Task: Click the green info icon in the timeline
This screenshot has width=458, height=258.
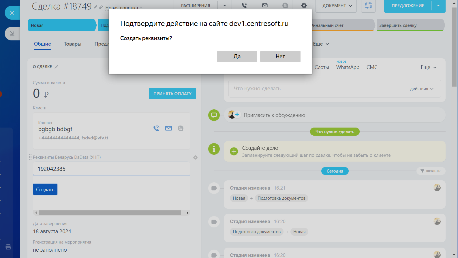Action: pyautogui.click(x=214, y=149)
